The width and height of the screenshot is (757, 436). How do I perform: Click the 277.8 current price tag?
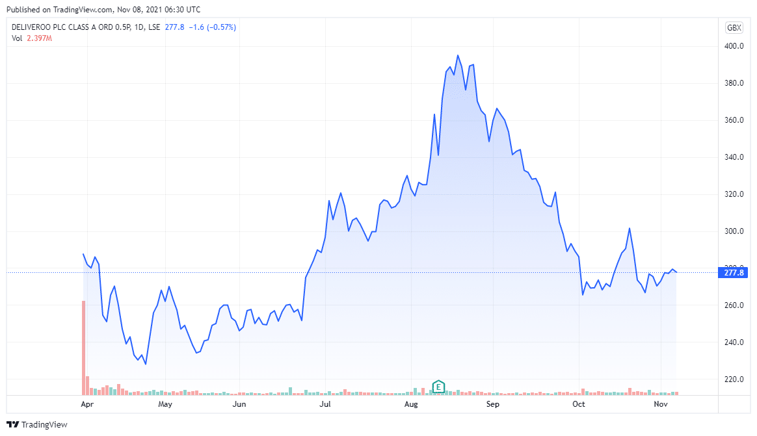tap(734, 272)
